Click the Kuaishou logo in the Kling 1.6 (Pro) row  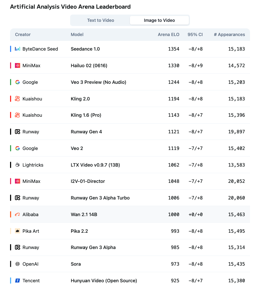(17, 115)
